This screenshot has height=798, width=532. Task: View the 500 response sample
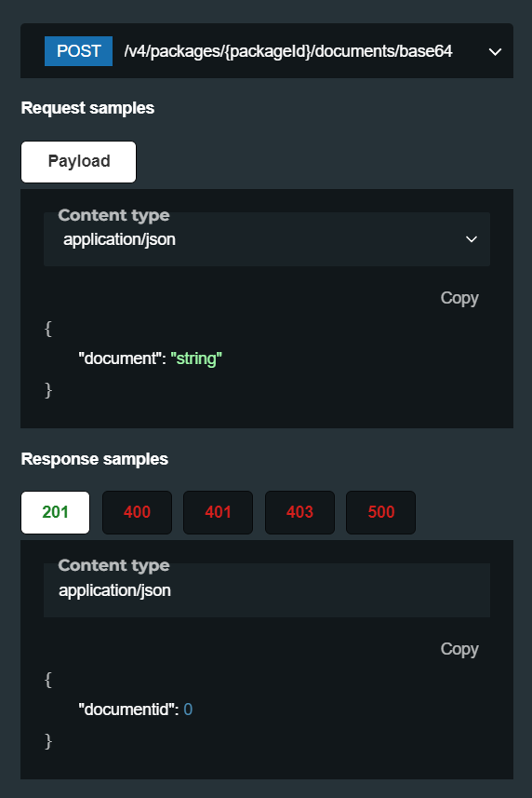(381, 512)
